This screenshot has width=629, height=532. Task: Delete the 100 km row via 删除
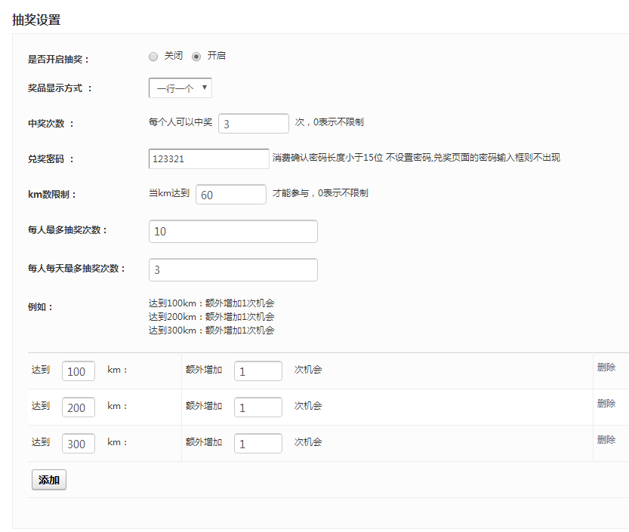(x=606, y=367)
